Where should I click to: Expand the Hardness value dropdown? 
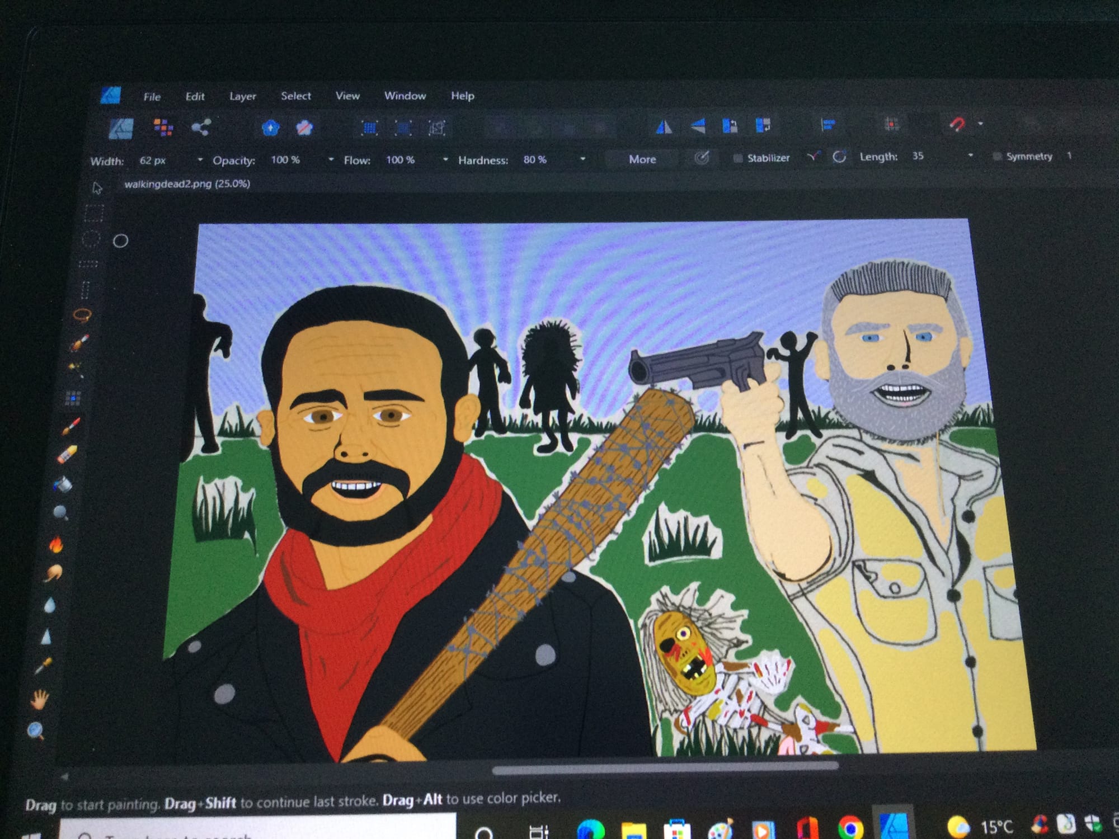tap(582, 159)
